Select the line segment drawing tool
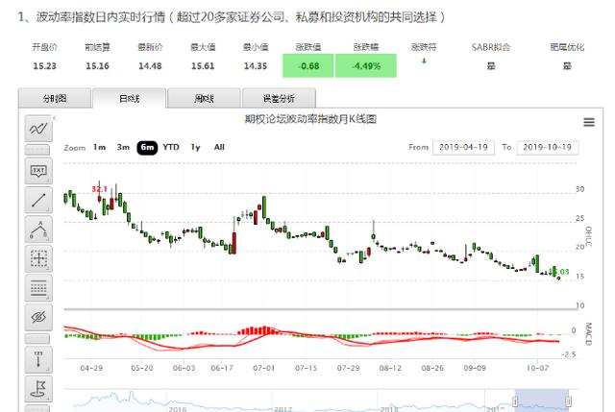Image resolution: width=615 pixels, height=412 pixels. [x=38, y=200]
